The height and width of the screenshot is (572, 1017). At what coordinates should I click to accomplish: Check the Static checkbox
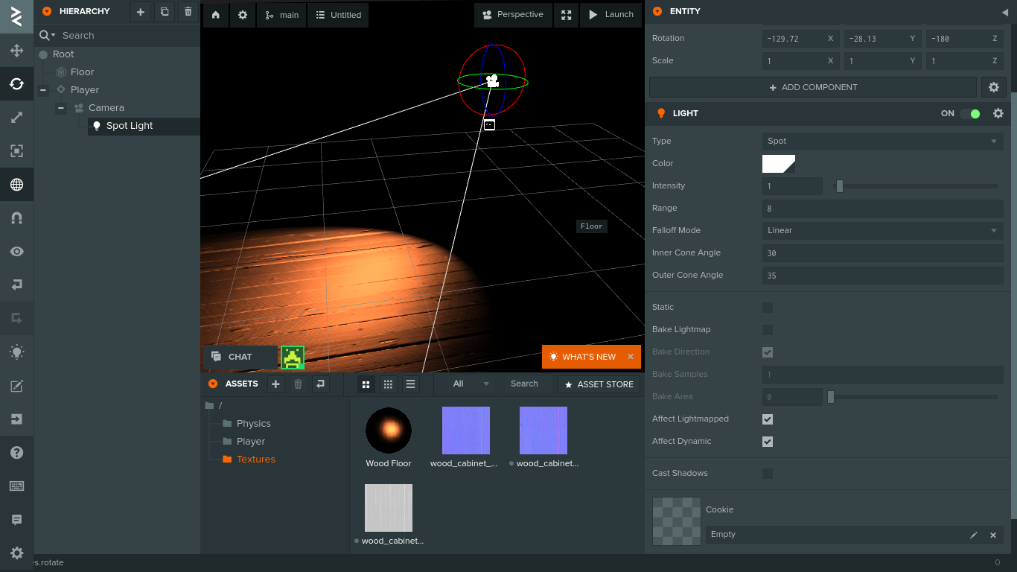(x=768, y=308)
